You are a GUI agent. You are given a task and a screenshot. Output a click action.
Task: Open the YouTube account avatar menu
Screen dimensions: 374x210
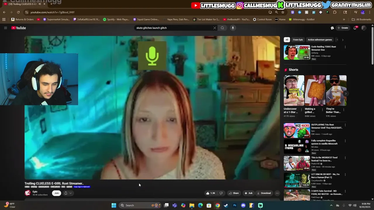pyautogui.click(x=364, y=28)
